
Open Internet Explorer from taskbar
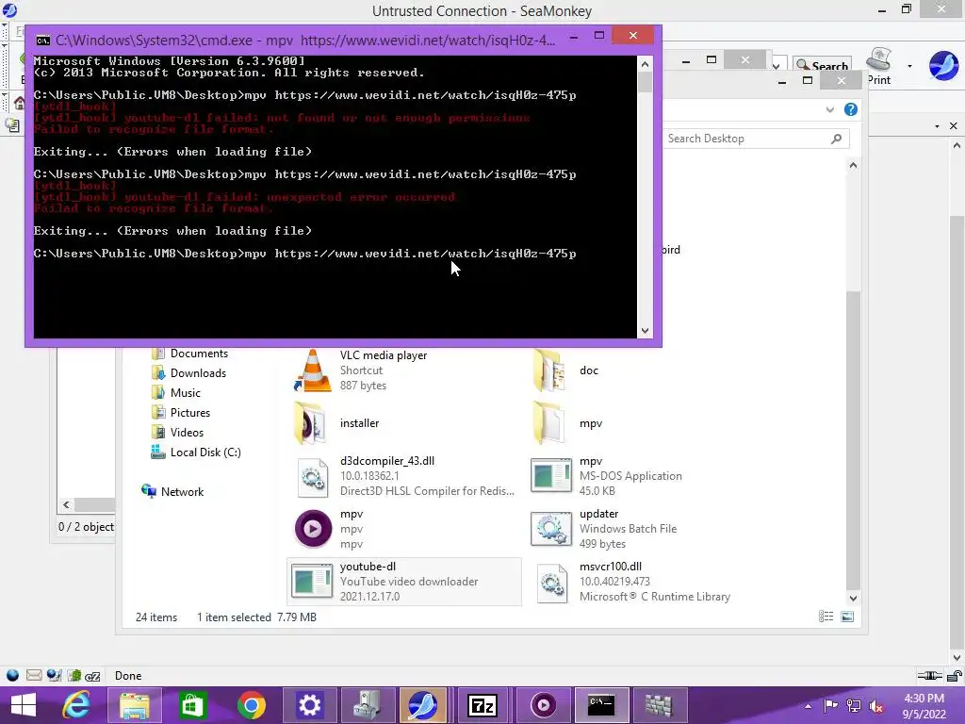point(77,705)
